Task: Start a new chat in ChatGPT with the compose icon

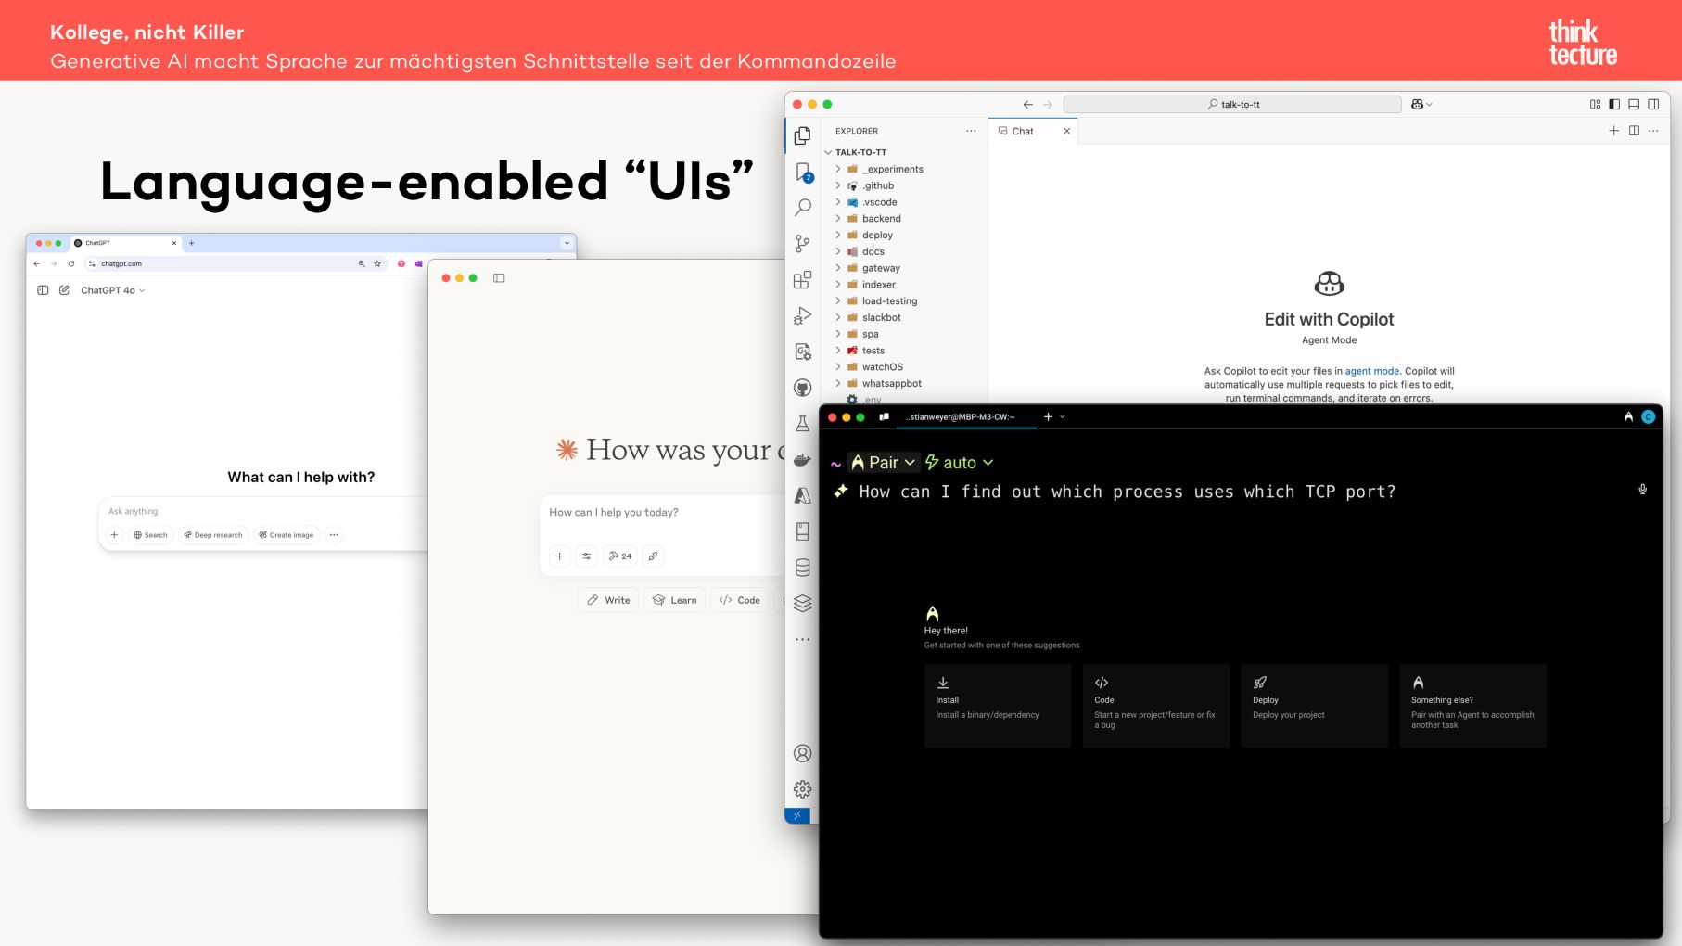Action: point(64,290)
